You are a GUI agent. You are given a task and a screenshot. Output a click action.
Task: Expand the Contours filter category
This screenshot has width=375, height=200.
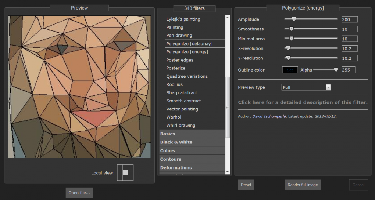click(x=192, y=159)
